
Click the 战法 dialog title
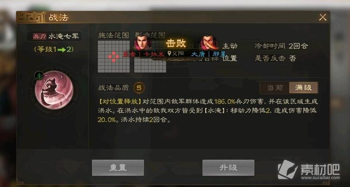tap(59, 18)
